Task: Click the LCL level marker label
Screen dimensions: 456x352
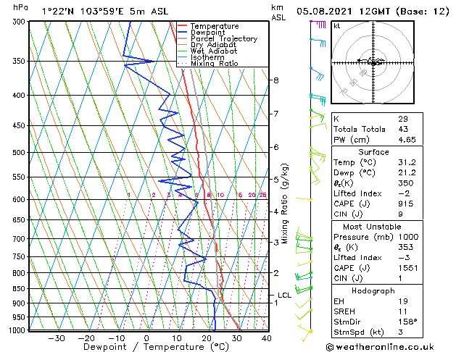Action: (284, 296)
